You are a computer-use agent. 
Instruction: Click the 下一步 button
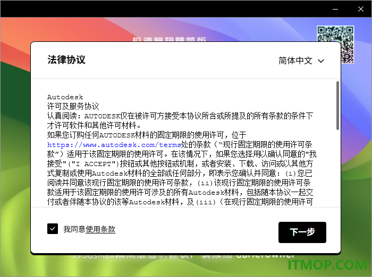point(302,232)
